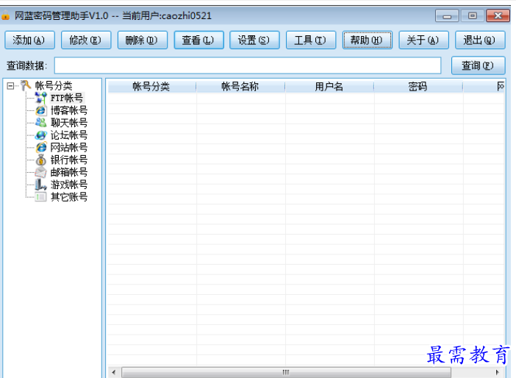Screen dimensions: 516x378
Task: Click the 删除(D) button
Action: click(142, 40)
